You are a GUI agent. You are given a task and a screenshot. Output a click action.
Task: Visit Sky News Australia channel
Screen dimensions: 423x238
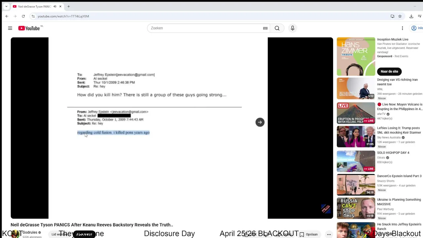[389, 138]
